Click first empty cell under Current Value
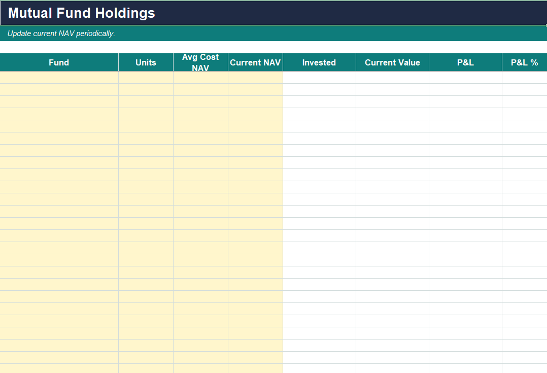 pos(392,78)
